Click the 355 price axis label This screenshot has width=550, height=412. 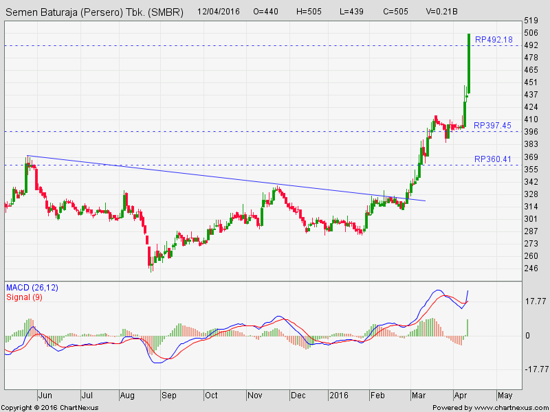point(531,170)
